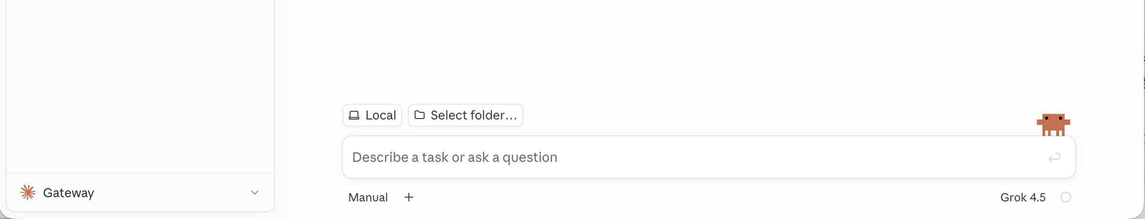Click the return arrow submit icon
This screenshot has width=1145, height=219.
coord(1054,158)
